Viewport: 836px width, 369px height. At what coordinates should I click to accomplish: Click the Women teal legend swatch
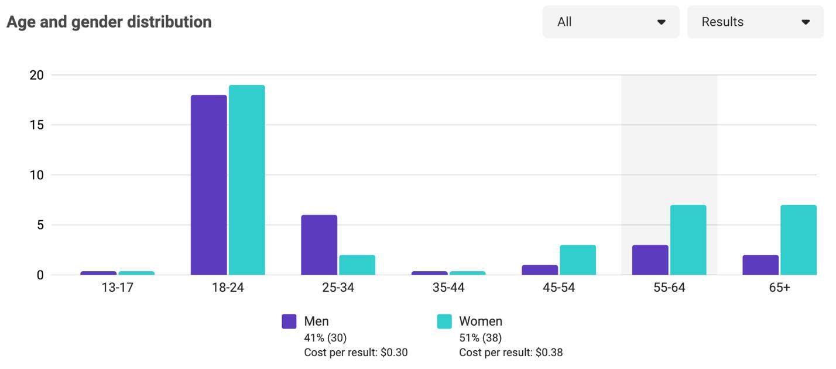[x=444, y=322]
